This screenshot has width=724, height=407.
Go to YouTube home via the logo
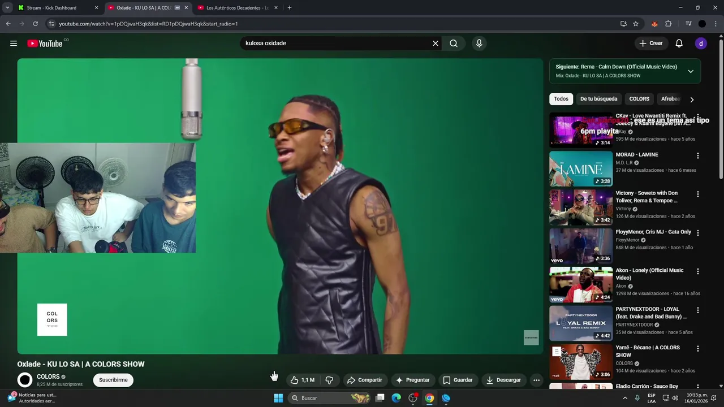coord(45,44)
